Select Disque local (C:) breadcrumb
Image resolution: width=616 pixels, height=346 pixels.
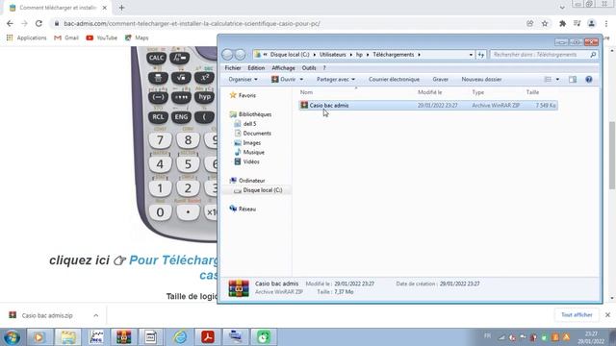(x=290, y=55)
